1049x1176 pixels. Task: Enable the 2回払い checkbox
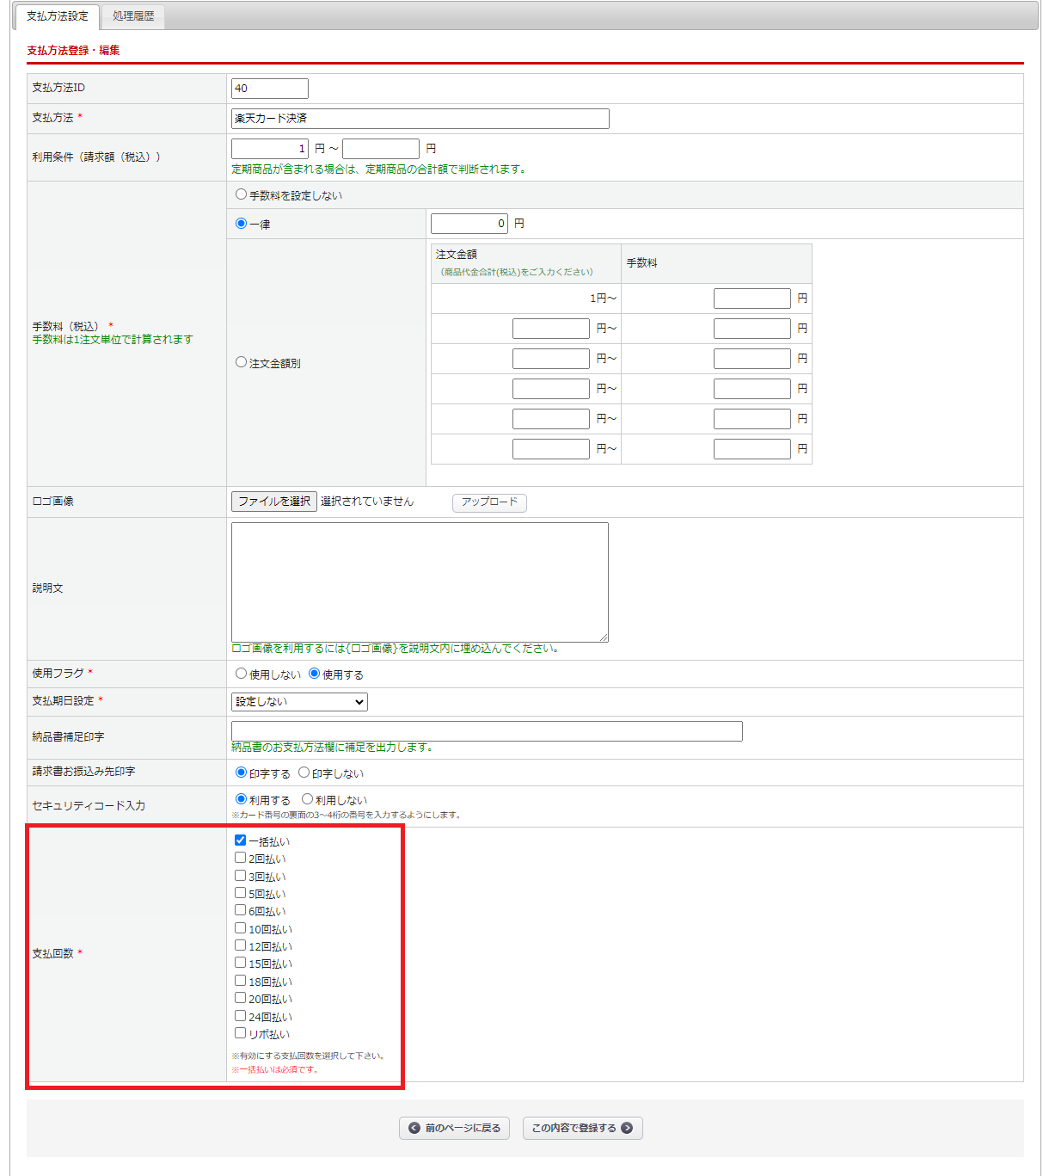(x=241, y=858)
